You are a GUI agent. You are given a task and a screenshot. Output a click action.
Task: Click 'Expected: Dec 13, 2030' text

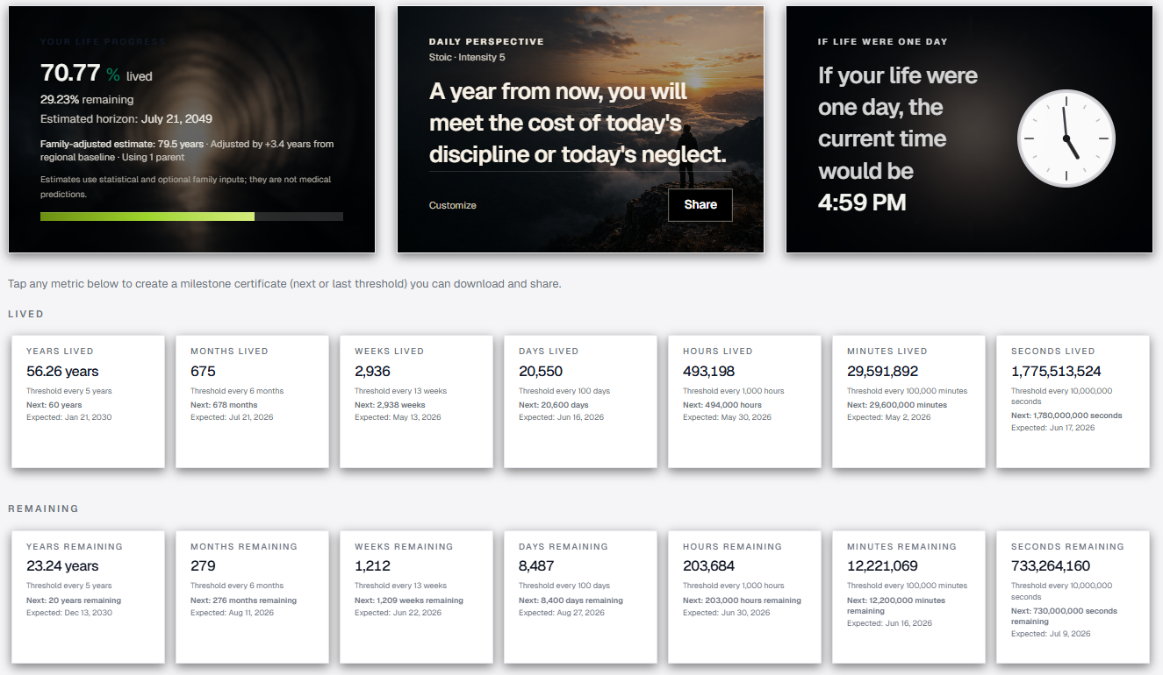69,613
